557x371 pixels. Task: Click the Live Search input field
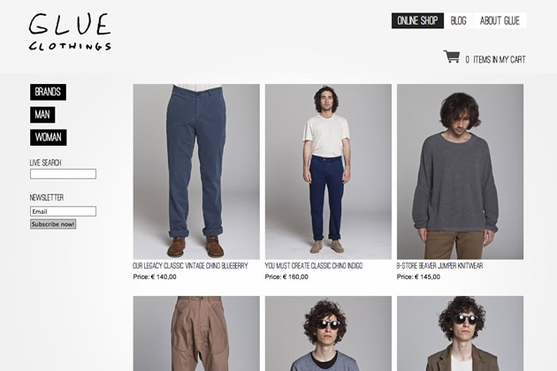click(x=63, y=174)
